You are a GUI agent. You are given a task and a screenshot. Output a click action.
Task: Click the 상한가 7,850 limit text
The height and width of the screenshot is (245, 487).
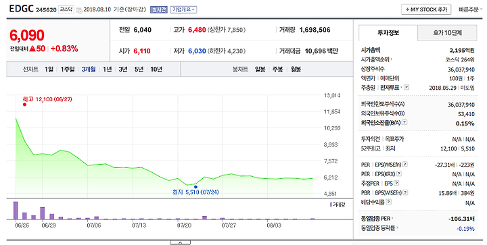point(227,30)
